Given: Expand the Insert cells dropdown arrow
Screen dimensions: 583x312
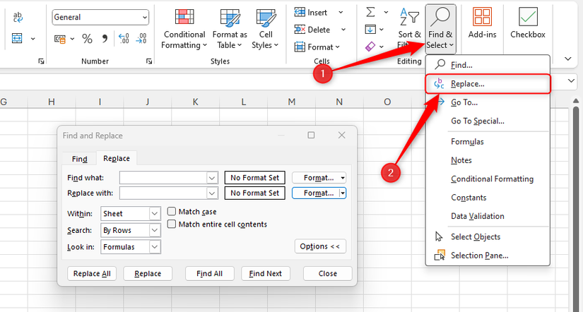Looking at the screenshot, I should 341,12.
